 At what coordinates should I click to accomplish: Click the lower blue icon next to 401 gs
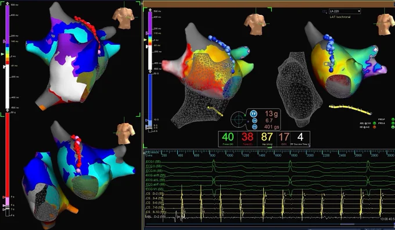click(254, 127)
